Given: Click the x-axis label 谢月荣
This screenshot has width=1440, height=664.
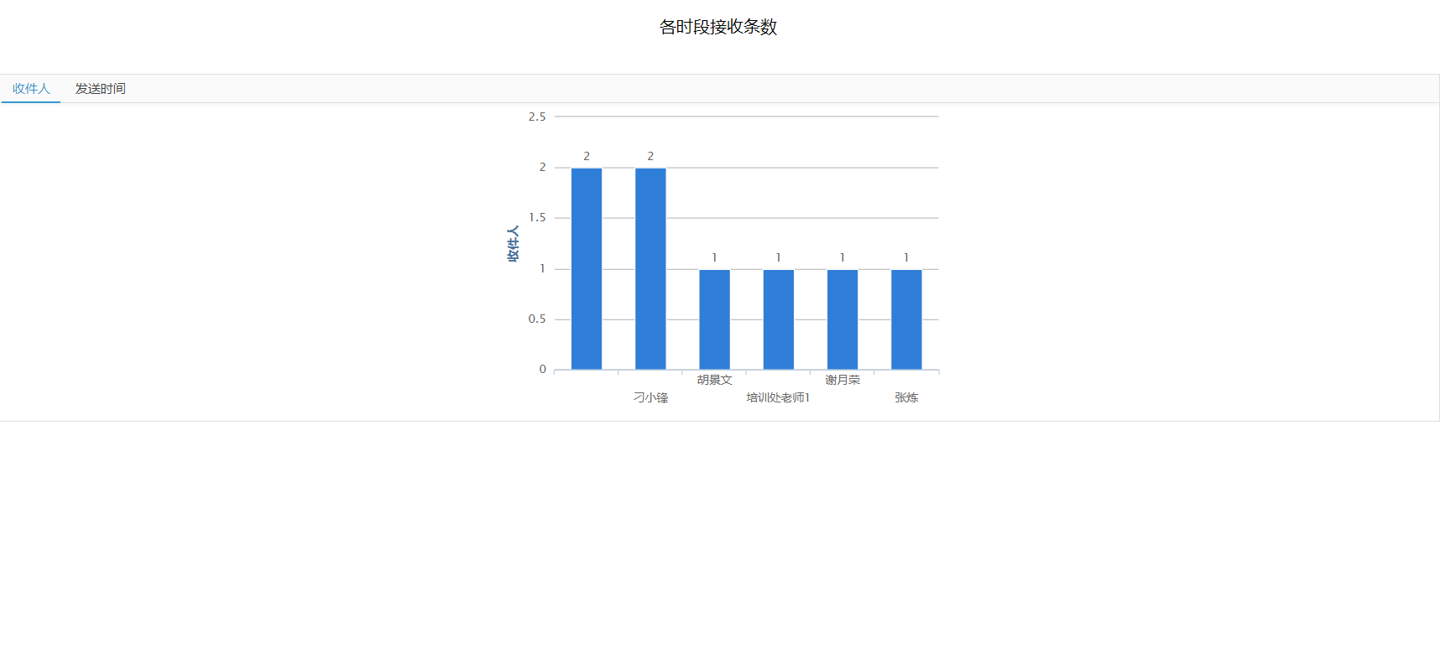Looking at the screenshot, I should (843, 380).
